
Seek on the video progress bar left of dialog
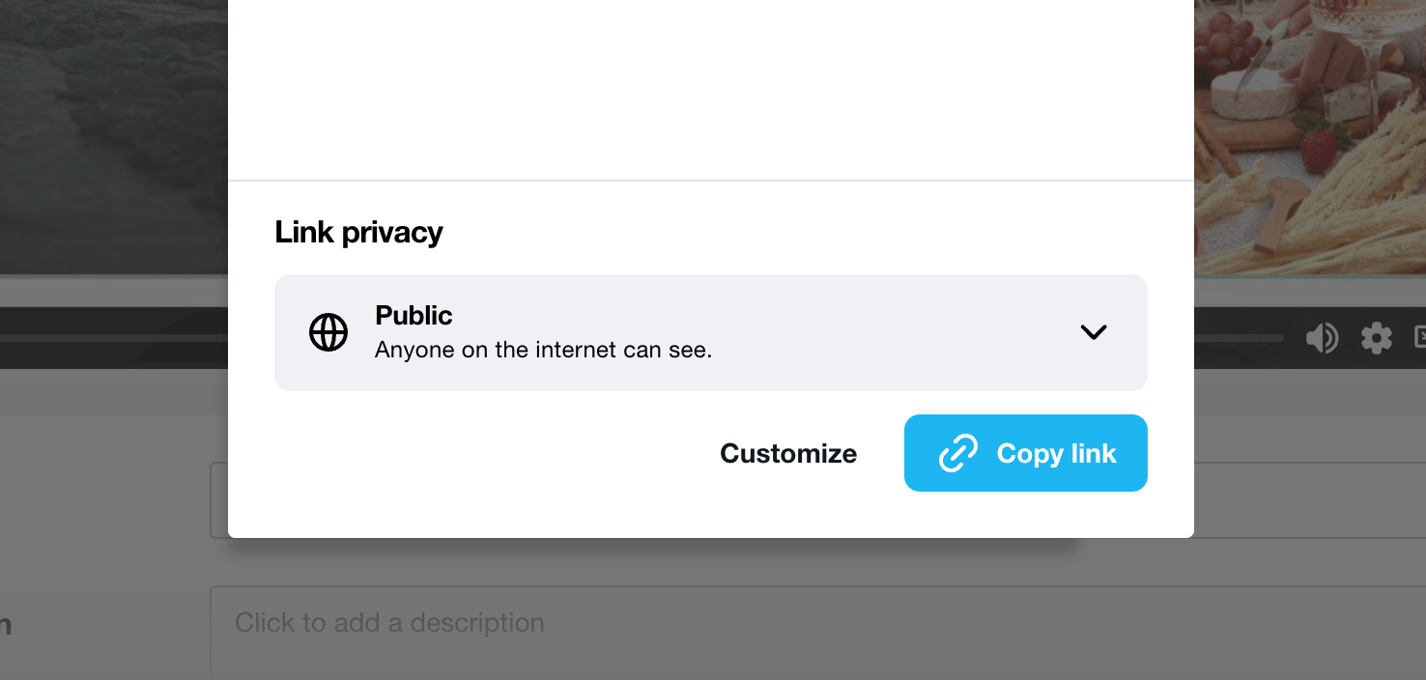(113, 338)
